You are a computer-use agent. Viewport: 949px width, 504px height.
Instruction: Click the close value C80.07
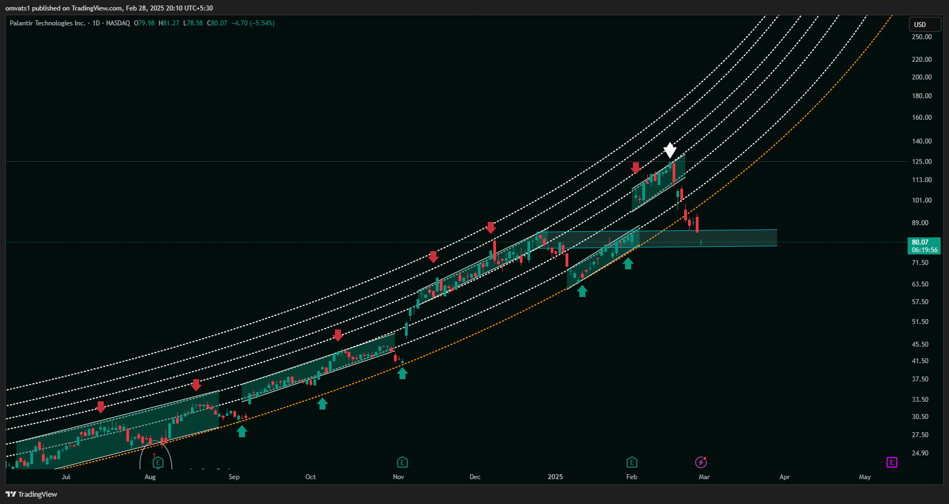click(x=217, y=23)
